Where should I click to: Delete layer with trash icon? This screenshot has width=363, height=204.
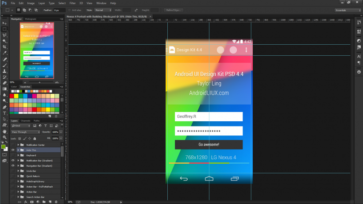click(56, 202)
